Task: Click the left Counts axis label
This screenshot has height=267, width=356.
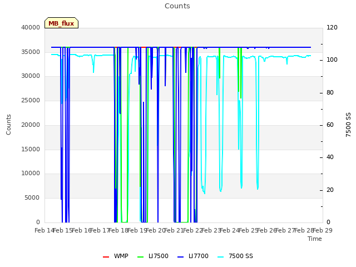Action: (8, 125)
